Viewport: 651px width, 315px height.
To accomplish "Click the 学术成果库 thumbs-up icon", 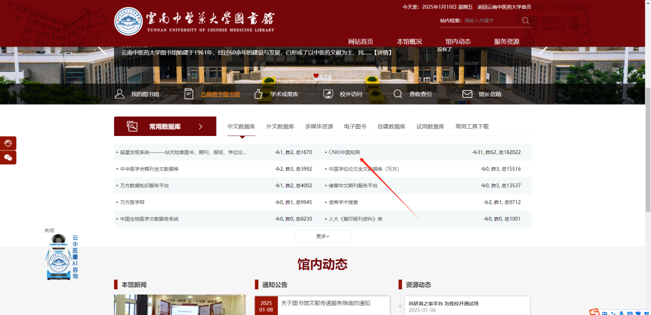I will tap(259, 94).
